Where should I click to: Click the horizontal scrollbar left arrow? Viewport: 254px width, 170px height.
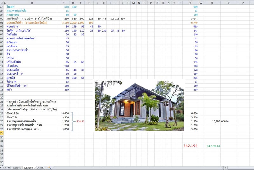pyautogui.click(x=226, y=168)
